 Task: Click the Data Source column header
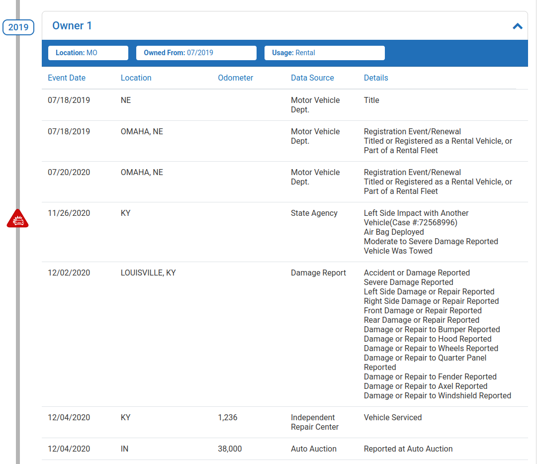click(x=312, y=78)
